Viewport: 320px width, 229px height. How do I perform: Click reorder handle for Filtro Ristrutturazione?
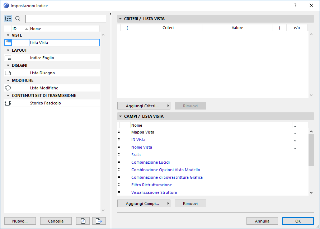coord(119,185)
